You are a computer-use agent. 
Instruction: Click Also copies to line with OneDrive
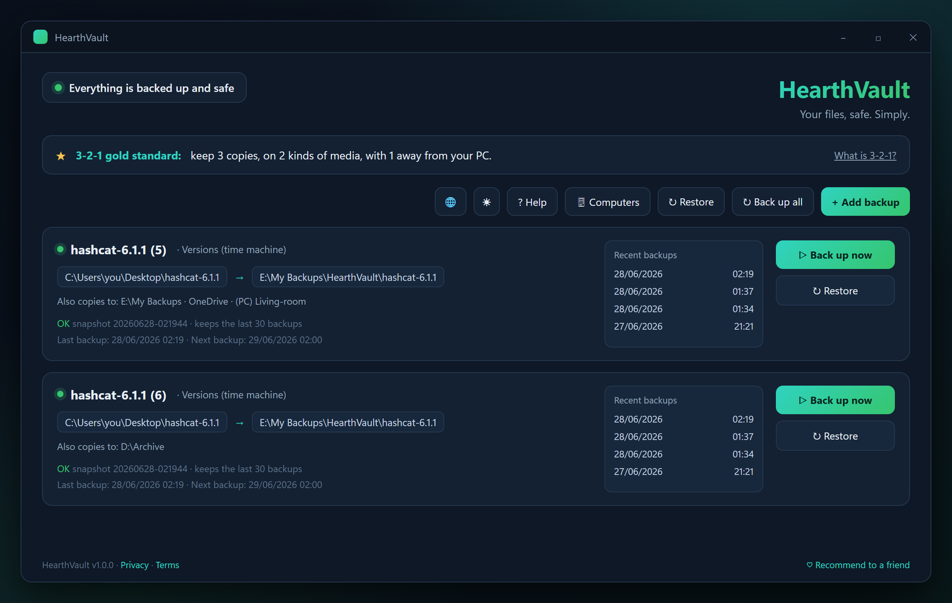point(181,301)
